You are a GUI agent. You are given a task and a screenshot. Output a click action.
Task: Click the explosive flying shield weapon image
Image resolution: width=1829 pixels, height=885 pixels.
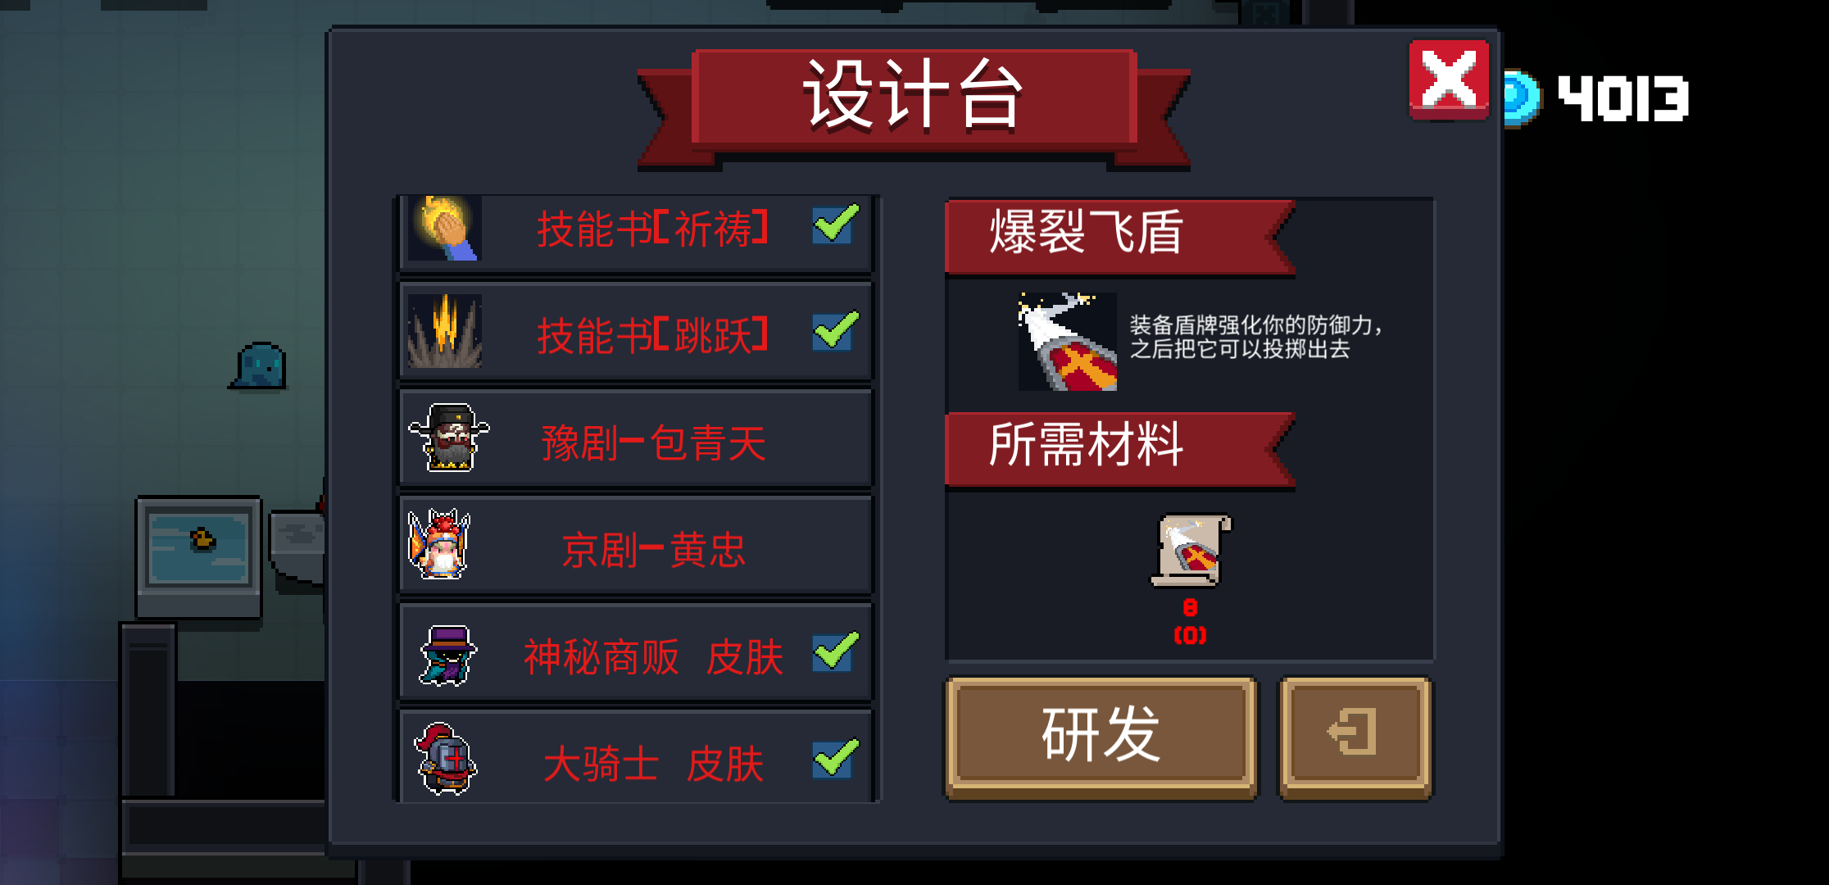pos(1067,341)
